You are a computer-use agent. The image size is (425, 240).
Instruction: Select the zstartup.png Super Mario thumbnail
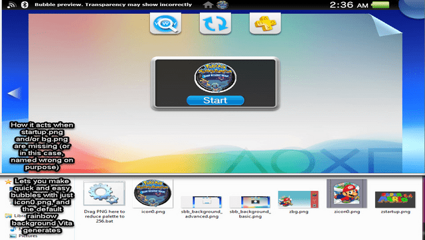[x=395, y=200]
